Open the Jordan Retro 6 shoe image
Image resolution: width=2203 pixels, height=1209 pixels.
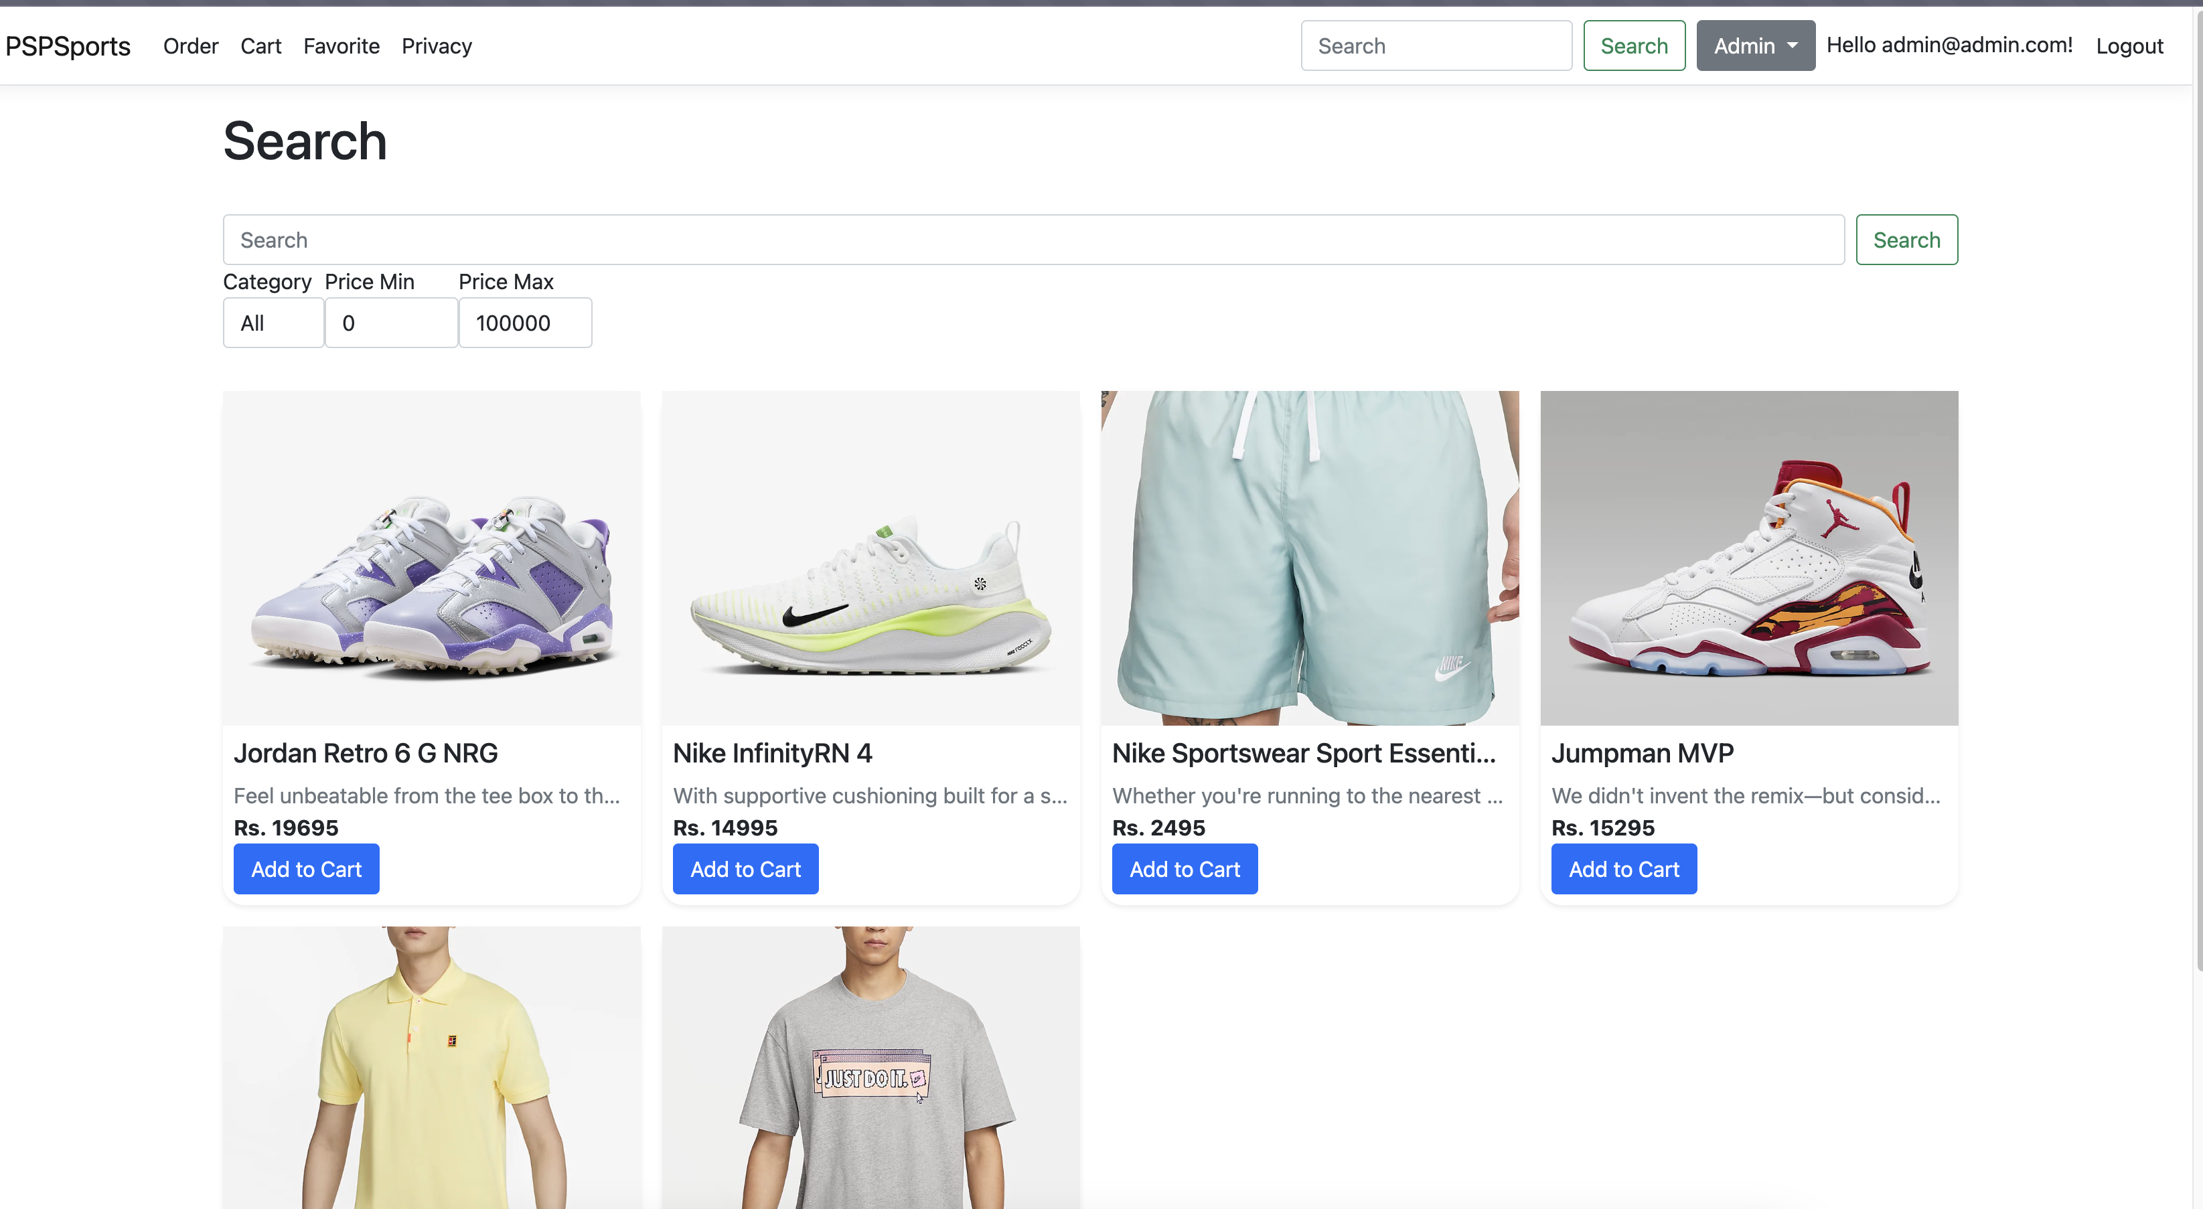pos(431,558)
